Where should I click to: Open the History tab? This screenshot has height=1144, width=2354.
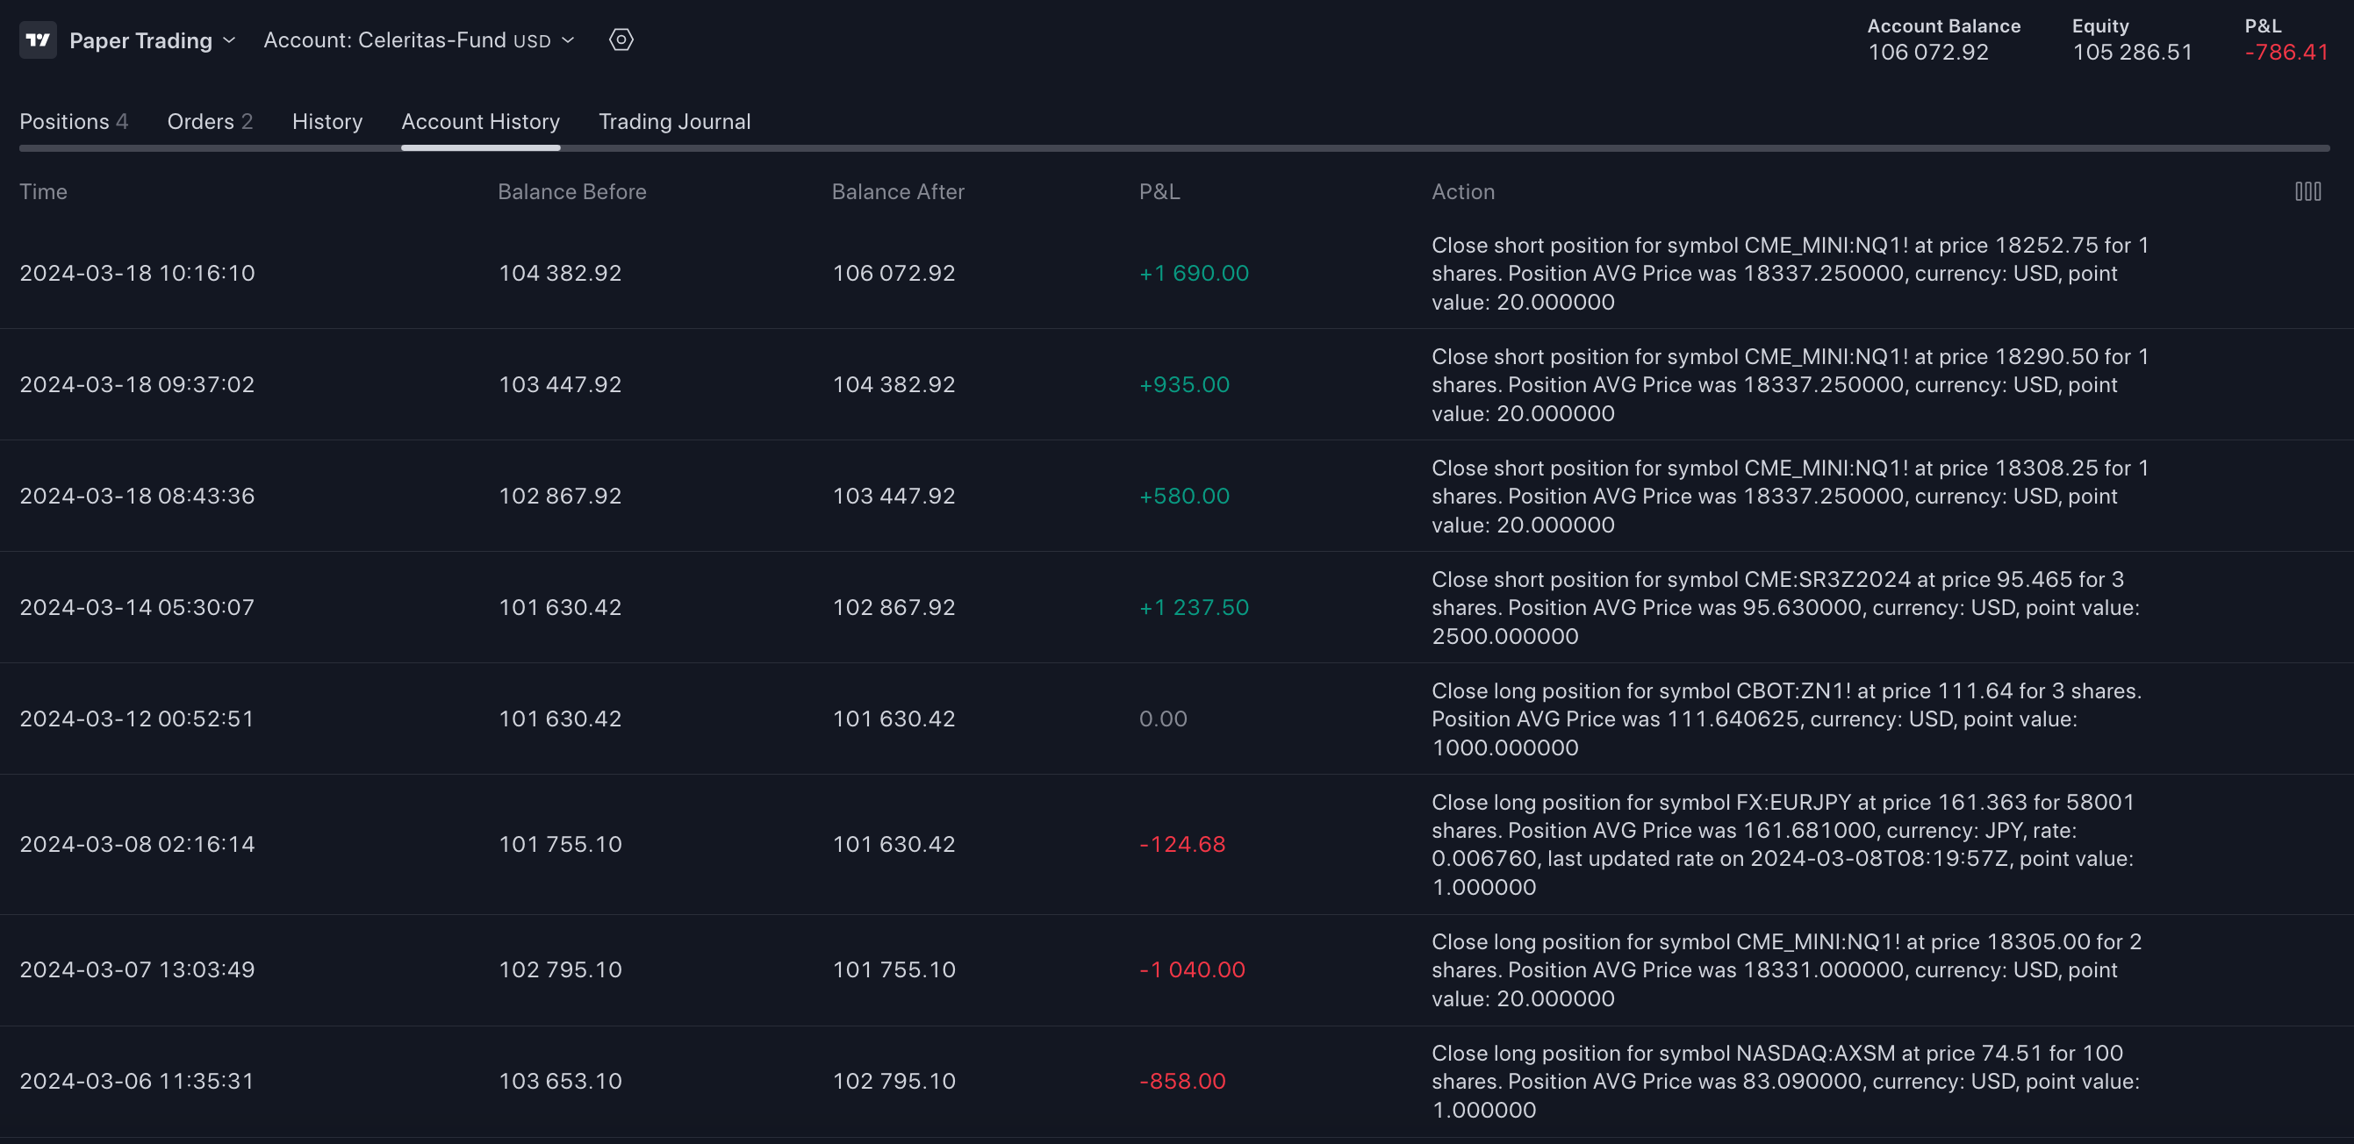point(327,122)
